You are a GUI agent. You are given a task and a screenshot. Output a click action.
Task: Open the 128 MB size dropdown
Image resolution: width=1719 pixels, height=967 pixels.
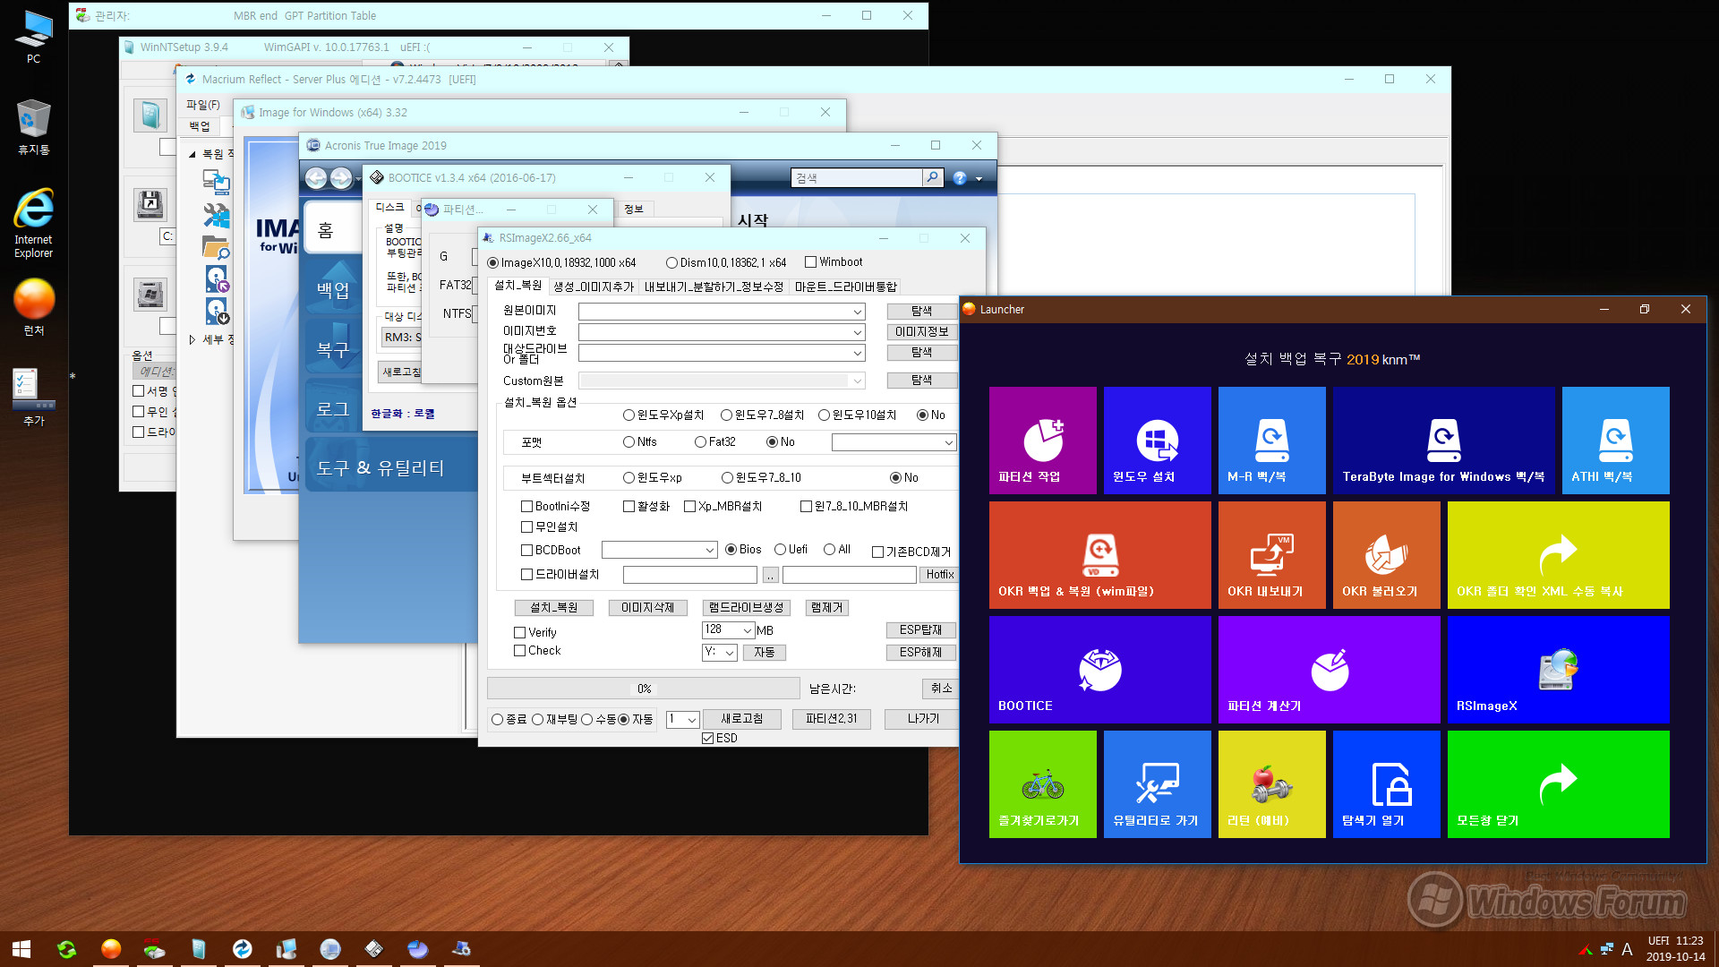click(x=728, y=630)
